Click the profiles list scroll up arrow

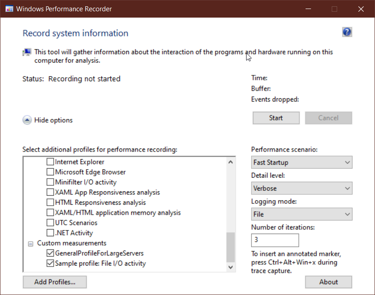click(x=231, y=162)
